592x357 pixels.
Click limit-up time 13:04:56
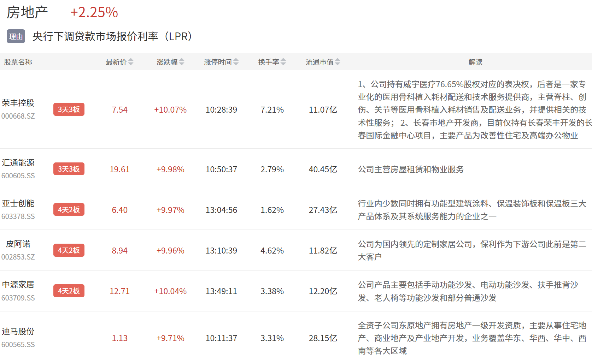pos(221,210)
